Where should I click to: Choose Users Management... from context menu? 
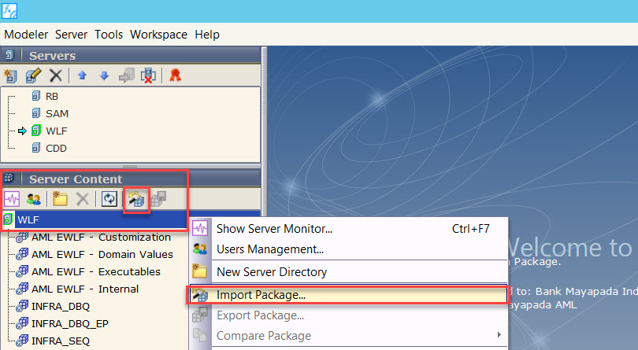tap(349, 249)
